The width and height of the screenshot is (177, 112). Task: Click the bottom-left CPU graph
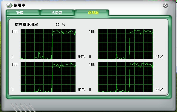[48, 77]
